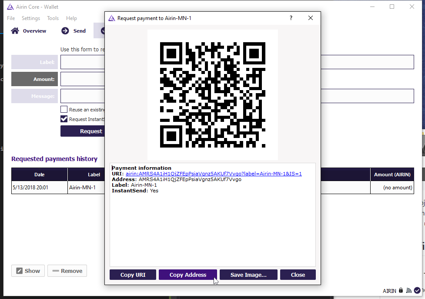The width and height of the screenshot is (425, 299).
Task: Click Airin logo icon in dialog title
Action: 112,18
